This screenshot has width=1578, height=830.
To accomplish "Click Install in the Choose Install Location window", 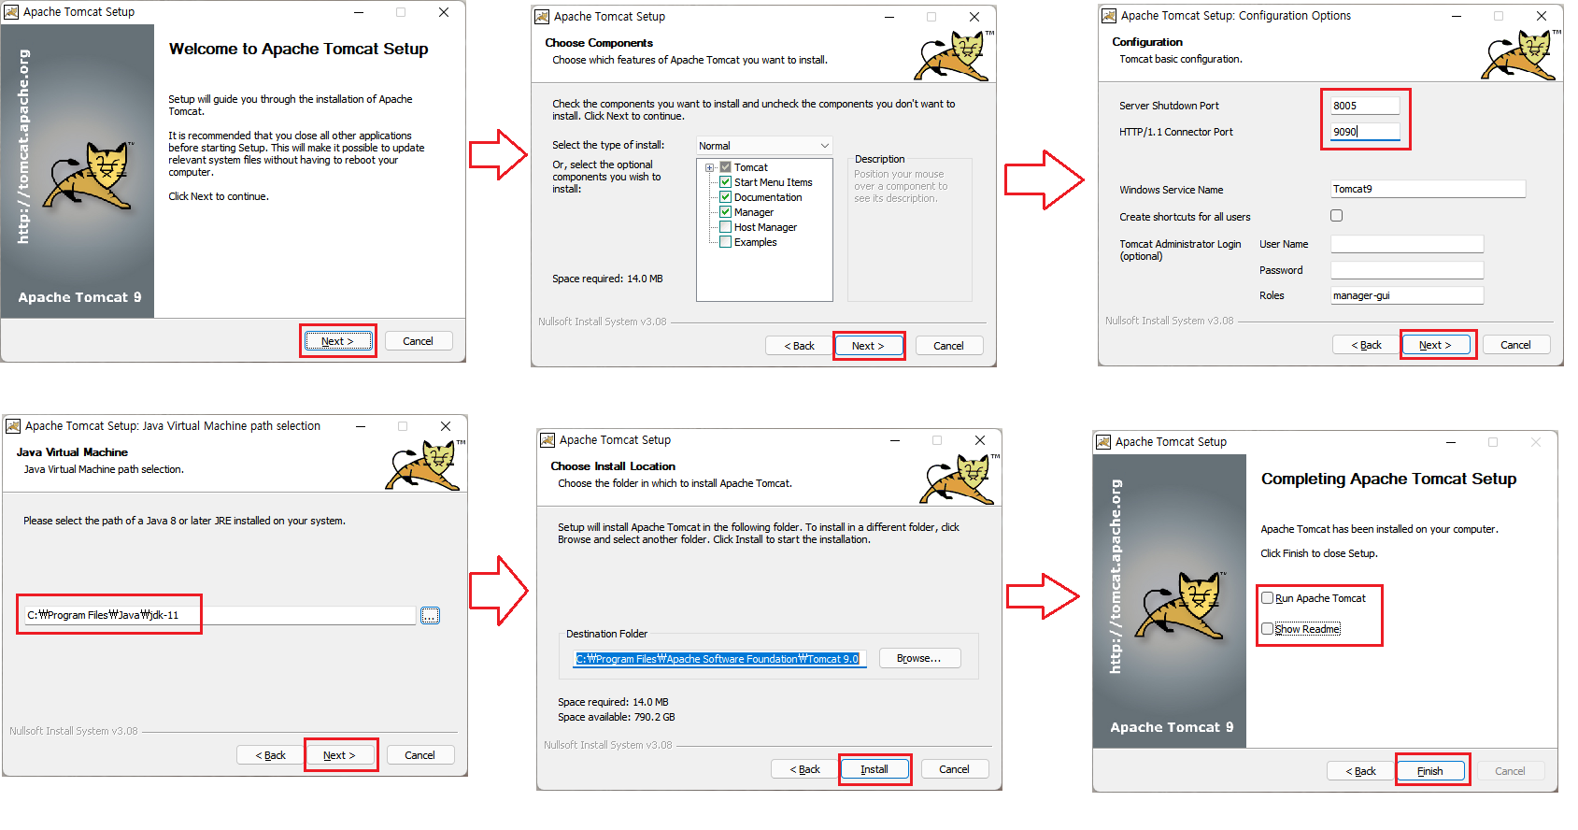I will 874,769.
